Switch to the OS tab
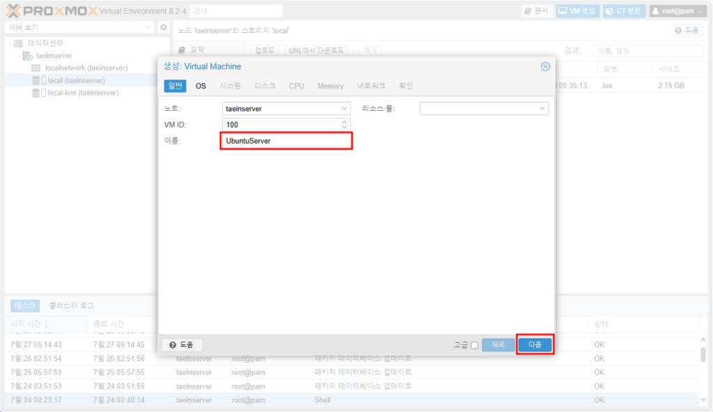The width and height of the screenshot is (713, 412). [201, 86]
